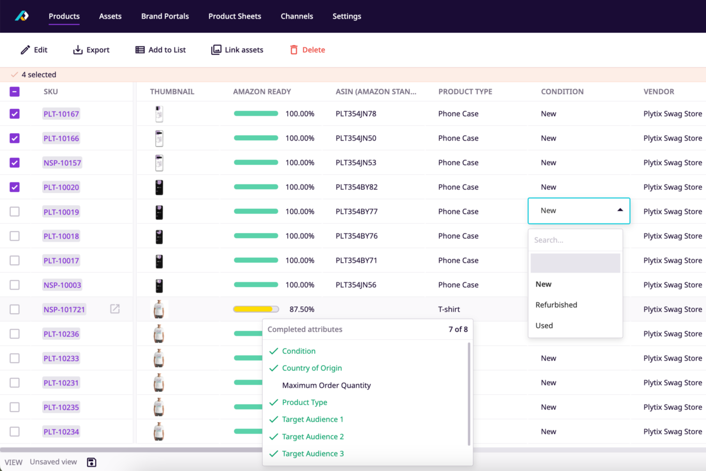Click the Link assets image icon
This screenshot has width=706, height=471.
(x=216, y=50)
